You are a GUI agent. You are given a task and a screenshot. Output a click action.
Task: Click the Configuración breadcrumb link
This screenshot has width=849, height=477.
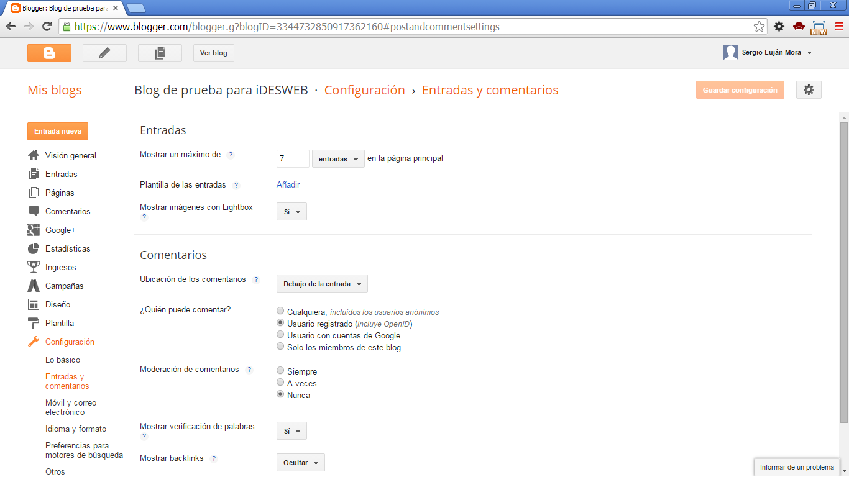(x=365, y=90)
